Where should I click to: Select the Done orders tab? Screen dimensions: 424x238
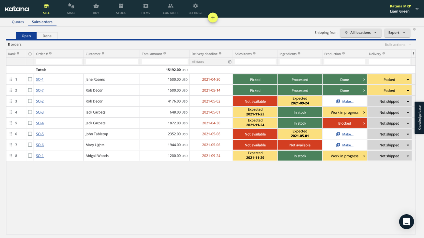pyautogui.click(x=47, y=36)
